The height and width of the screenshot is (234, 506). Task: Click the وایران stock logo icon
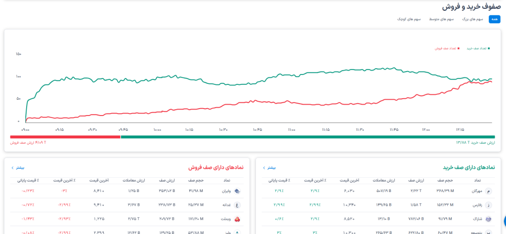237,191
